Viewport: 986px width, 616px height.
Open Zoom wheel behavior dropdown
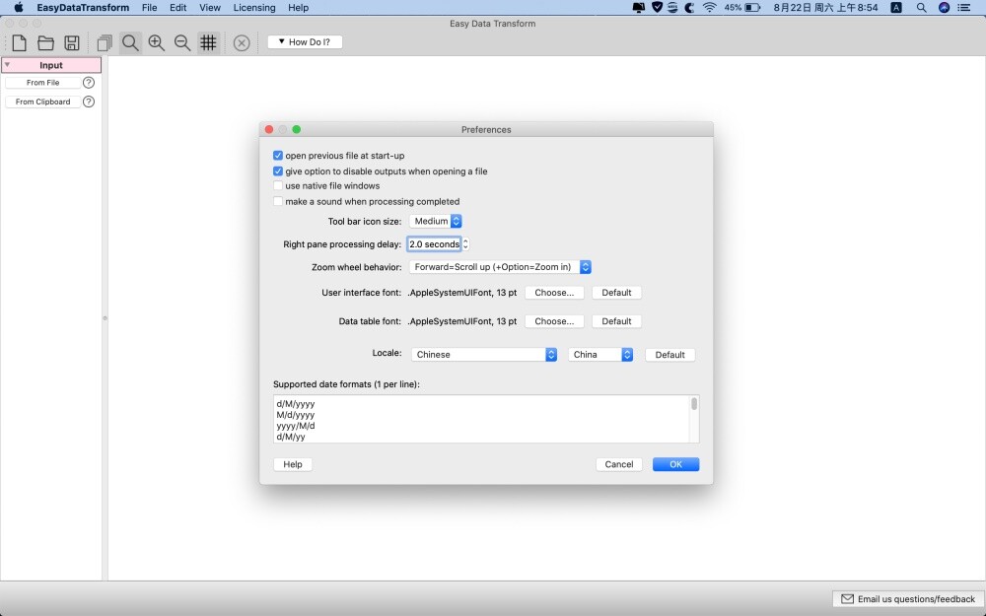(500, 267)
